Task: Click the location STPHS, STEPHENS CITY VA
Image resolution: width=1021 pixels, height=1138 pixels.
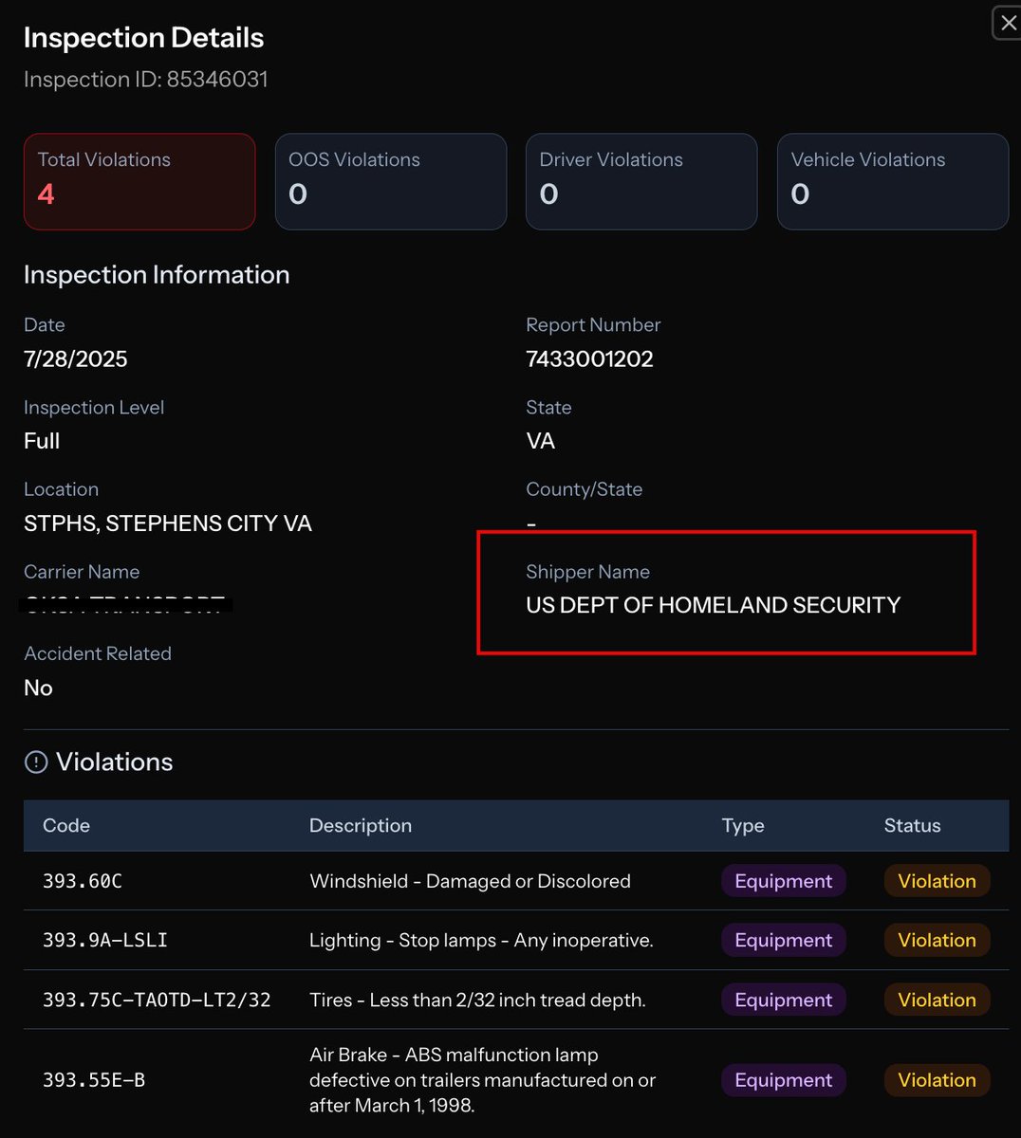Action: click(x=168, y=523)
